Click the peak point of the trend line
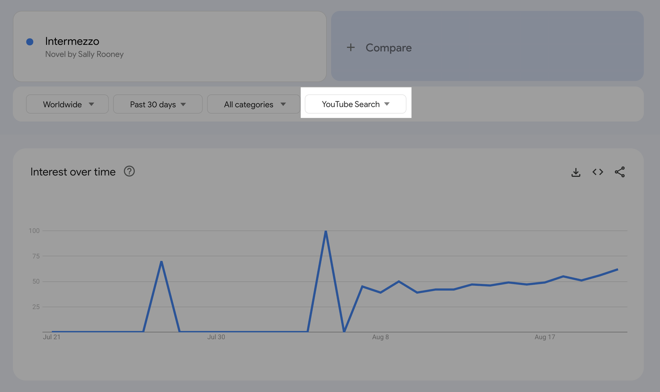Image resolution: width=660 pixels, height=392 pixels. 326,231
